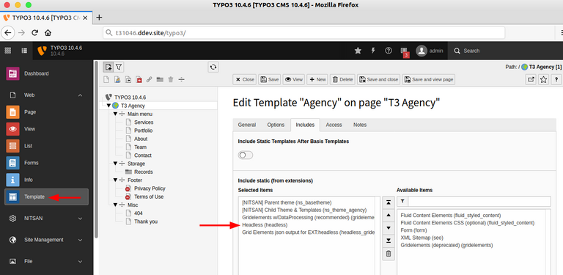The width and height of the screenshot is (563, 275).
Task: Open the help question mark menu
Action: click(388, 51)
